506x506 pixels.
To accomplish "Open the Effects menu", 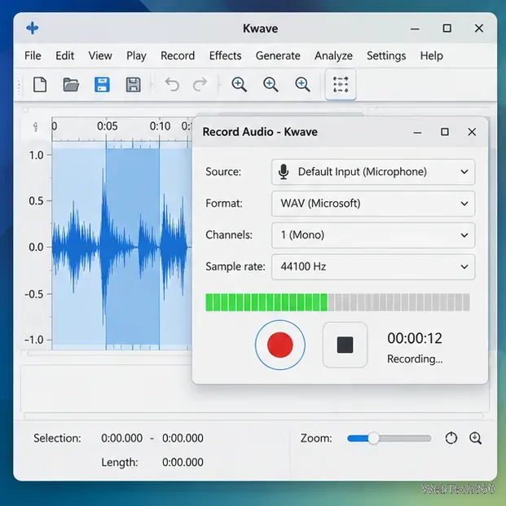I will (225, 55).
